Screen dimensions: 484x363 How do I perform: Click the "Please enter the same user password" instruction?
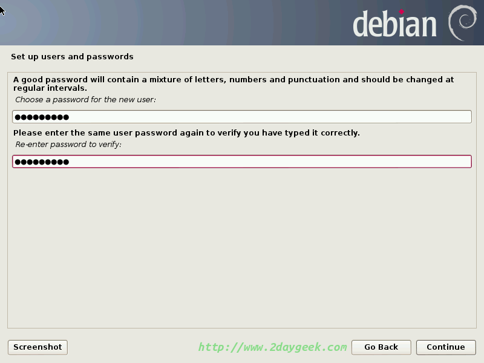pyautogui.click(x=186, y=133)
